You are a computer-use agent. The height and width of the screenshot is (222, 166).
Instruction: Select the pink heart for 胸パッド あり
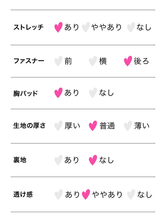[58, 93]
